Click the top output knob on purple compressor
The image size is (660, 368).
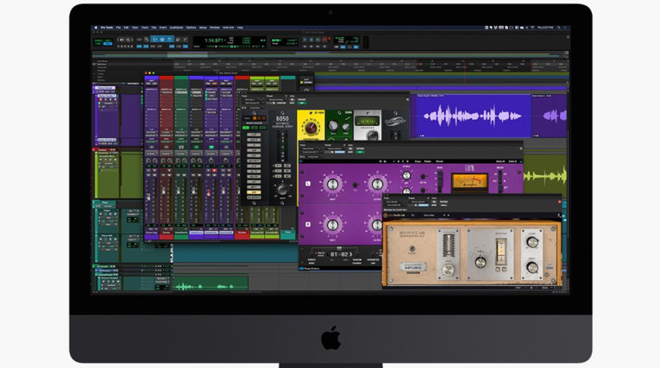pos(377,184)
